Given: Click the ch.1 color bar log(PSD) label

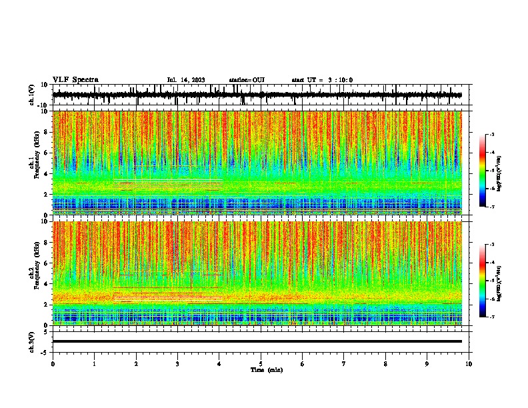Looking at the screenshot, I should click(499, 174).
